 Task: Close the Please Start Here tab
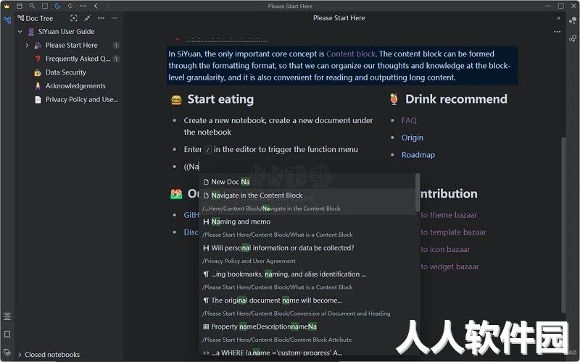click(x=558, y=18)
